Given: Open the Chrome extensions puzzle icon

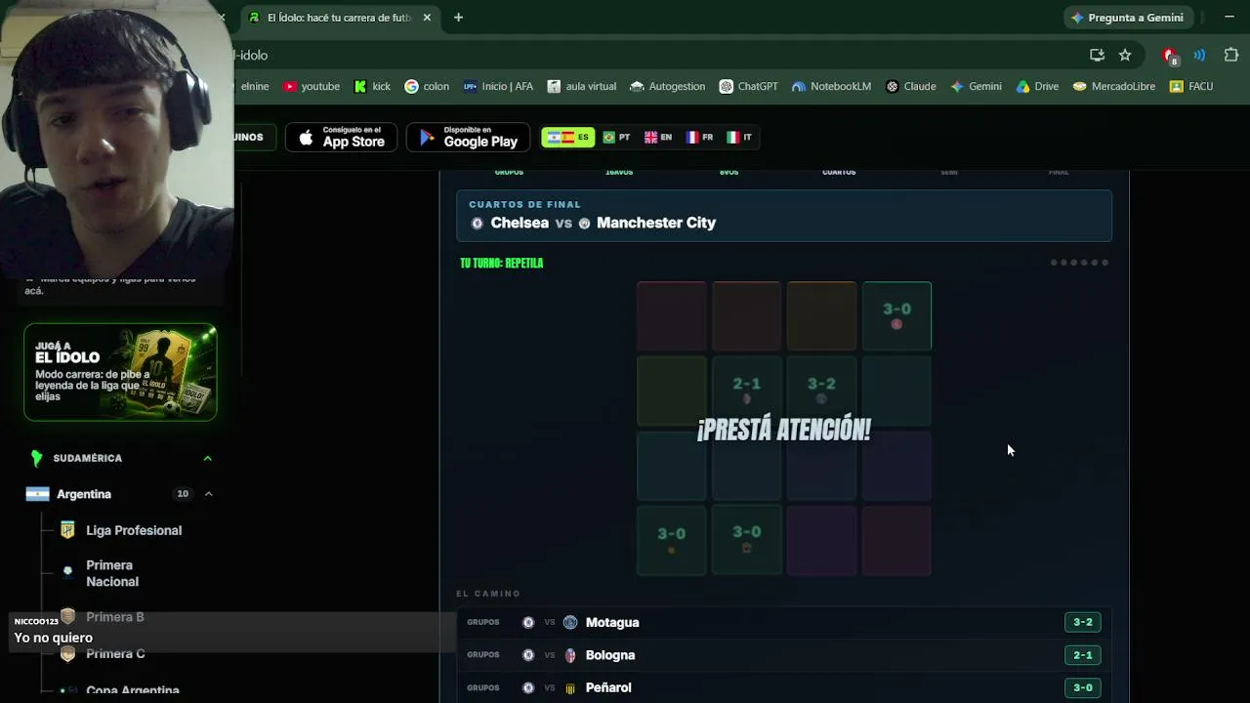Looking at the screenshot, I should [x=1230, y=56].
